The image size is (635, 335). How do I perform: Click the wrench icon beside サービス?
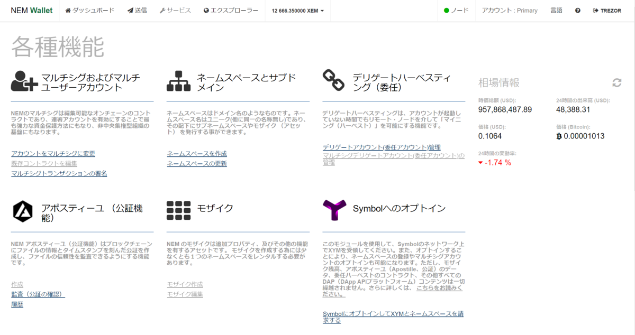point(162,11)
